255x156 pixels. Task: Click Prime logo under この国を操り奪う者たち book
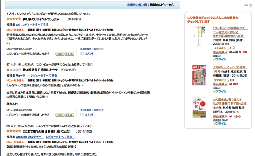tap(220, 124)
